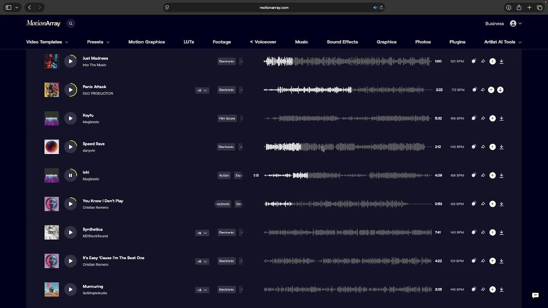Find tracks similar to Just Madness
Screen dimensions: 548x308
[474, 61]
